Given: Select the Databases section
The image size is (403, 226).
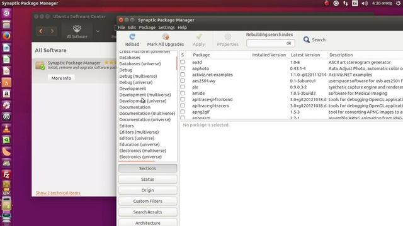Looking at the screenshot, I should [x=130, y=58].
